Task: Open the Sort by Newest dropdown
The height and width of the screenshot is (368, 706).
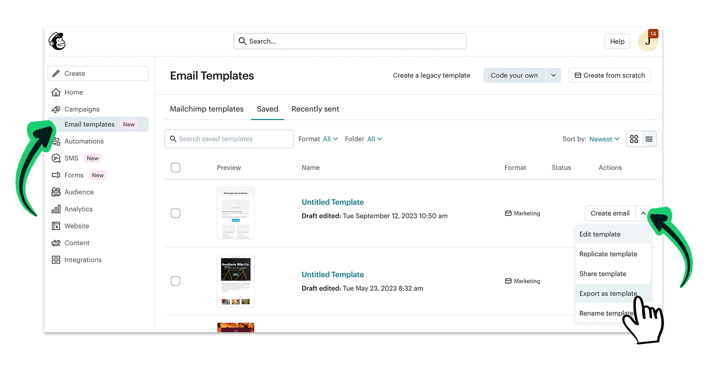Action: (x=604, y=139)
